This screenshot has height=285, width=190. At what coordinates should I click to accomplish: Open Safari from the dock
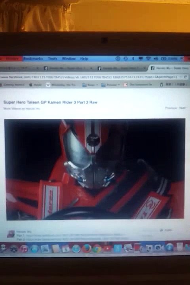76,249
